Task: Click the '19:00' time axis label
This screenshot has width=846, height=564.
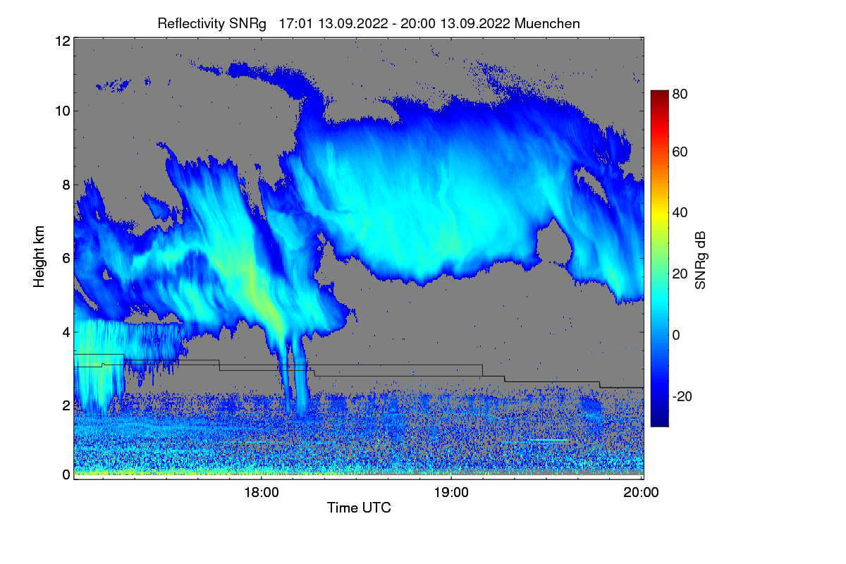Action: (x=451, y=493)
